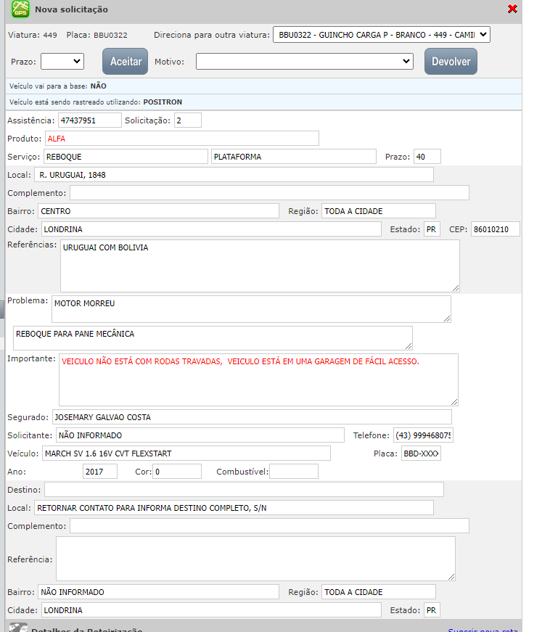Close the Nova solicitação dialog with red X
The image size is (550, 632).
point(512,9)
